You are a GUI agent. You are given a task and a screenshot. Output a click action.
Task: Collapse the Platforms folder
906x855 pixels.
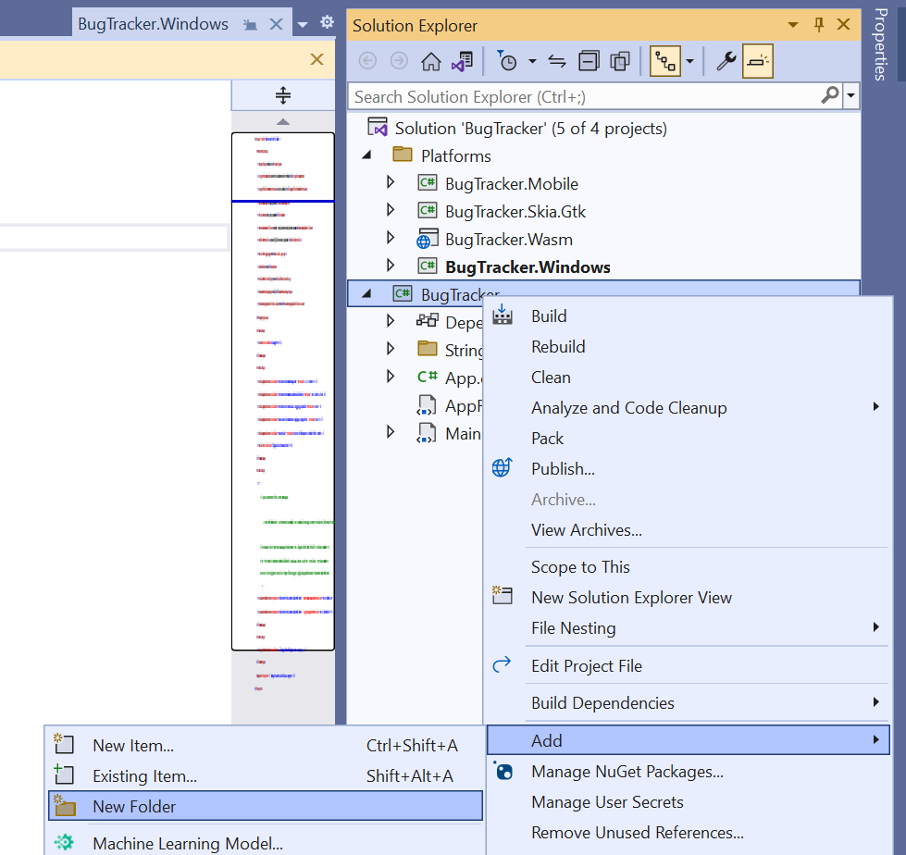pyautogui.click(x=366, y=155)
